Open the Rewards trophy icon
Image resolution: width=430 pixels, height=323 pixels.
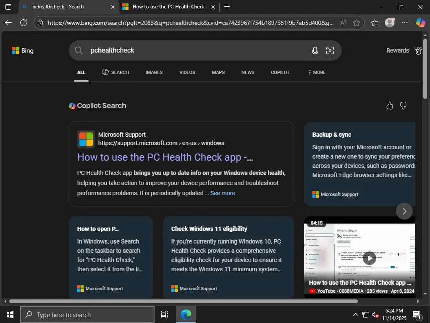(x=418, y=50)
